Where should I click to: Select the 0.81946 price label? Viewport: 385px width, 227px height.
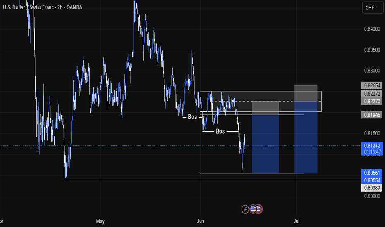(x=372, y=115)
